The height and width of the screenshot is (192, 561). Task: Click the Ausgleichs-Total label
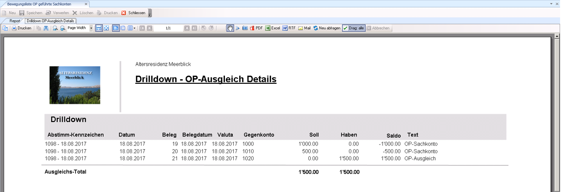(65, 172)
